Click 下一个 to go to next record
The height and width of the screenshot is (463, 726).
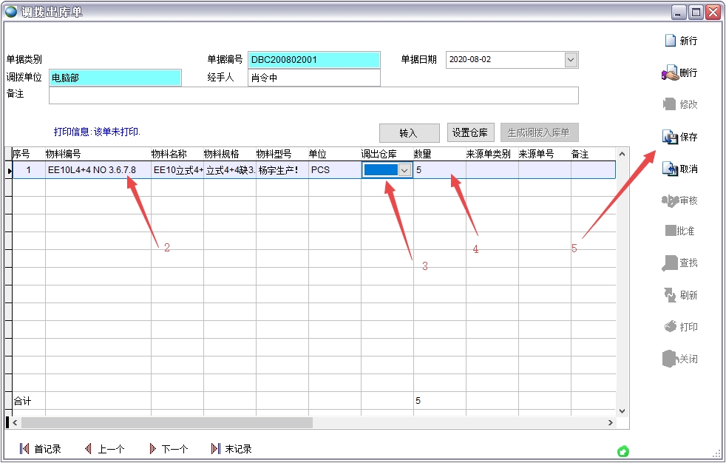(169, 448)
